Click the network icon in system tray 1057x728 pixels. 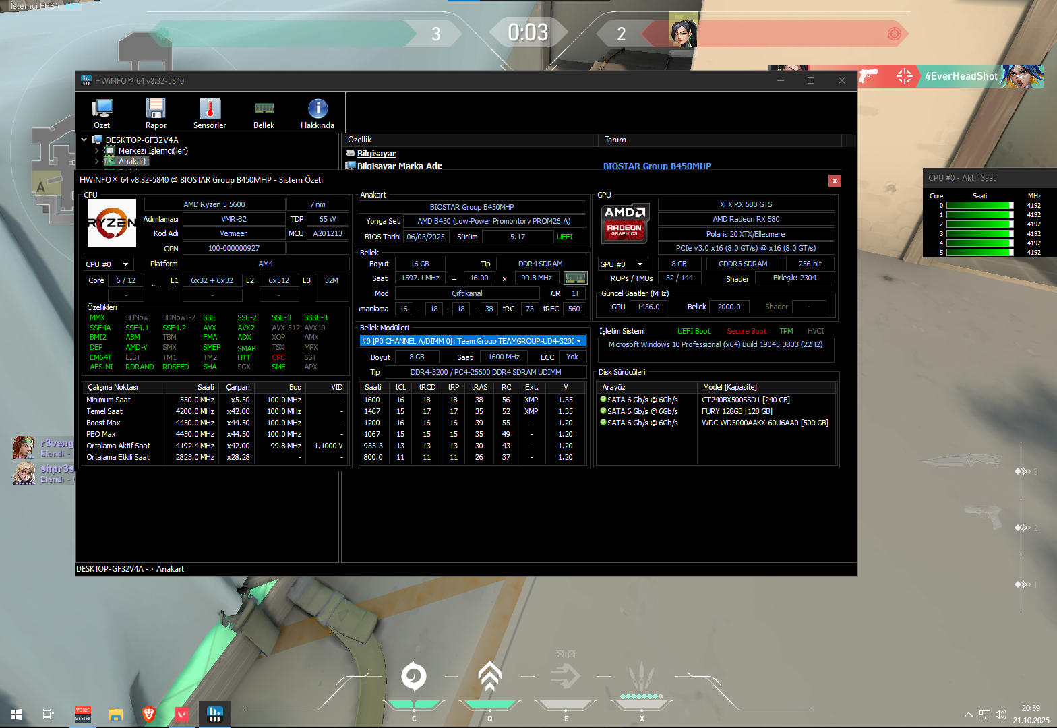(985, 715)
